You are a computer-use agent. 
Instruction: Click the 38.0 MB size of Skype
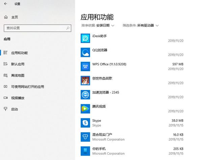(178, 120)
